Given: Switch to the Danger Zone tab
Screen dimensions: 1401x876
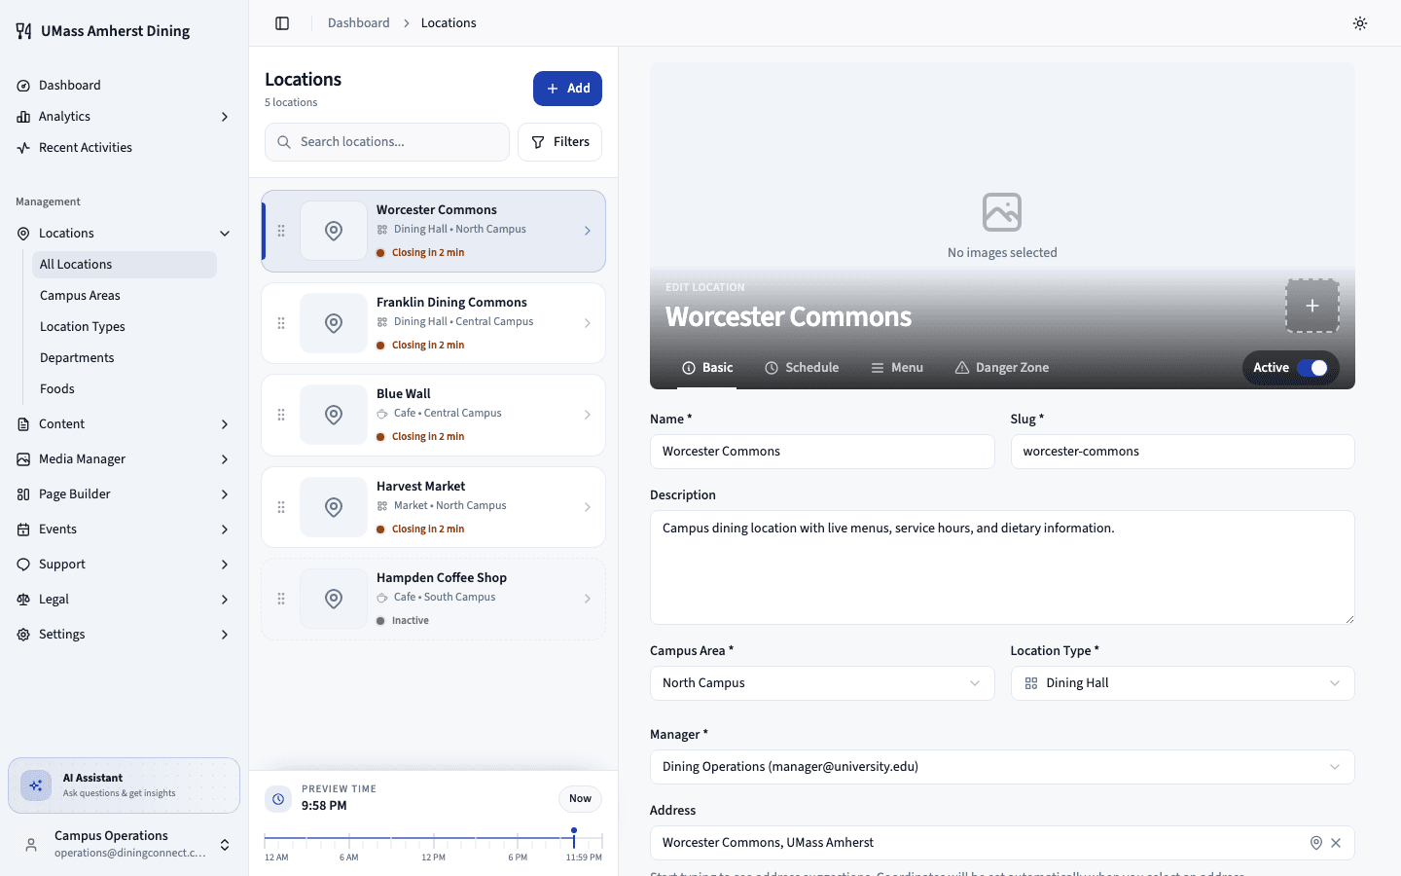Looking at the screenshot, I should coord(1002,368).
